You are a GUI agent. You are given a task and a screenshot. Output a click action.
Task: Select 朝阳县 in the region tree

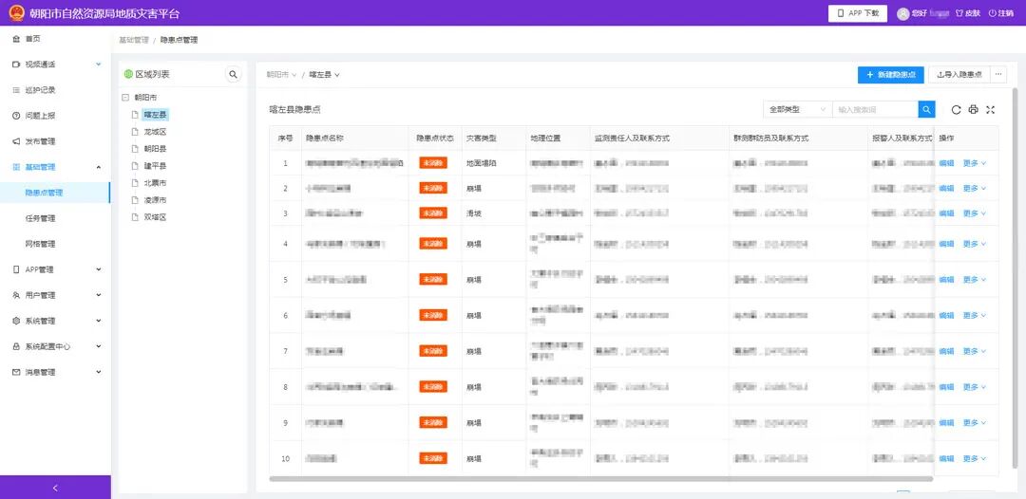click(155, 148)
